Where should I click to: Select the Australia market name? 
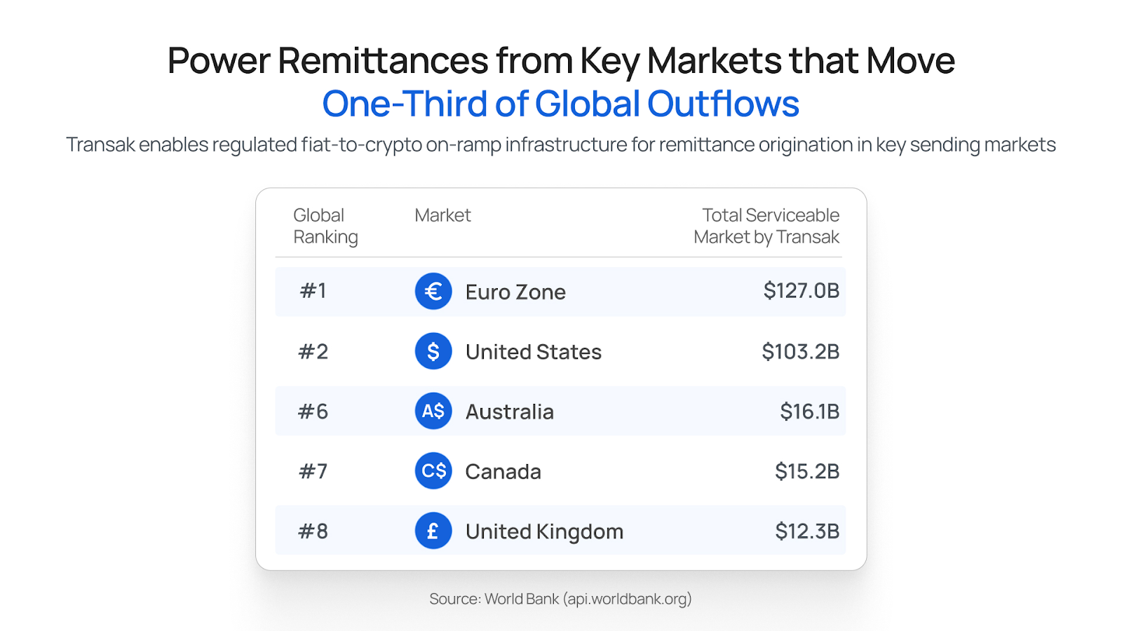(x=509, y=412)
